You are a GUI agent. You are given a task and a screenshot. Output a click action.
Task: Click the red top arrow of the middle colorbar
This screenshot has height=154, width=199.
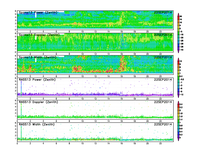[x=178, y=59]
